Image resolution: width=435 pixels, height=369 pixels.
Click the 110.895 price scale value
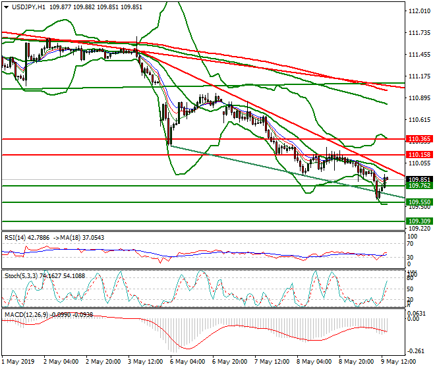pos(419,98)
